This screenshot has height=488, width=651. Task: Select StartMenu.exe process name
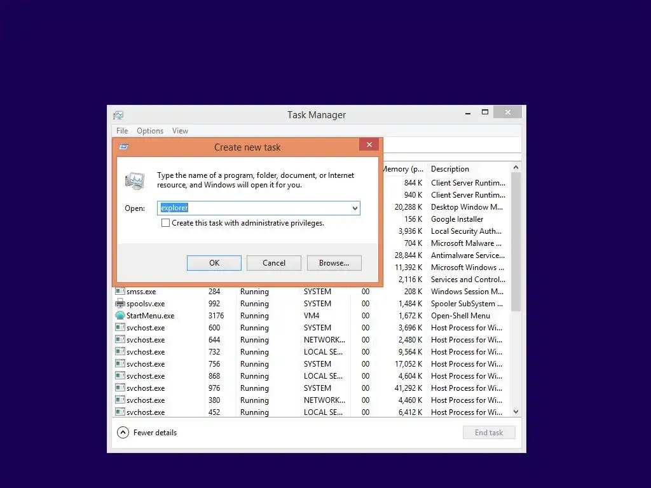click(150, 315)
